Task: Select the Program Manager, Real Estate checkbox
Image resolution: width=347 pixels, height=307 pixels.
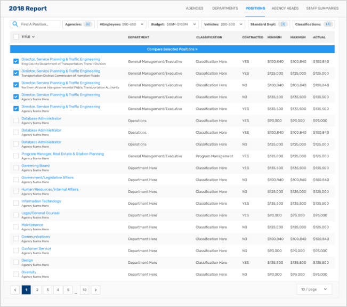Action: [16, 156]
